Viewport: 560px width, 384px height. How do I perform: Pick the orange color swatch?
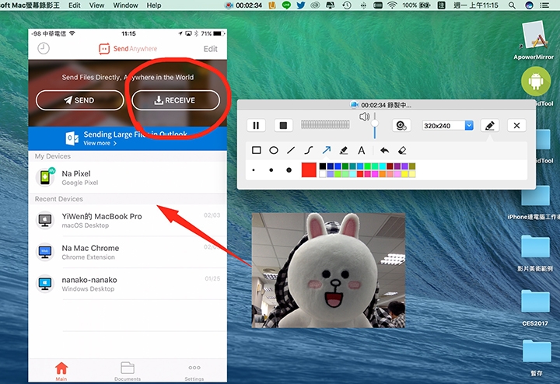[x=382, y=174]
